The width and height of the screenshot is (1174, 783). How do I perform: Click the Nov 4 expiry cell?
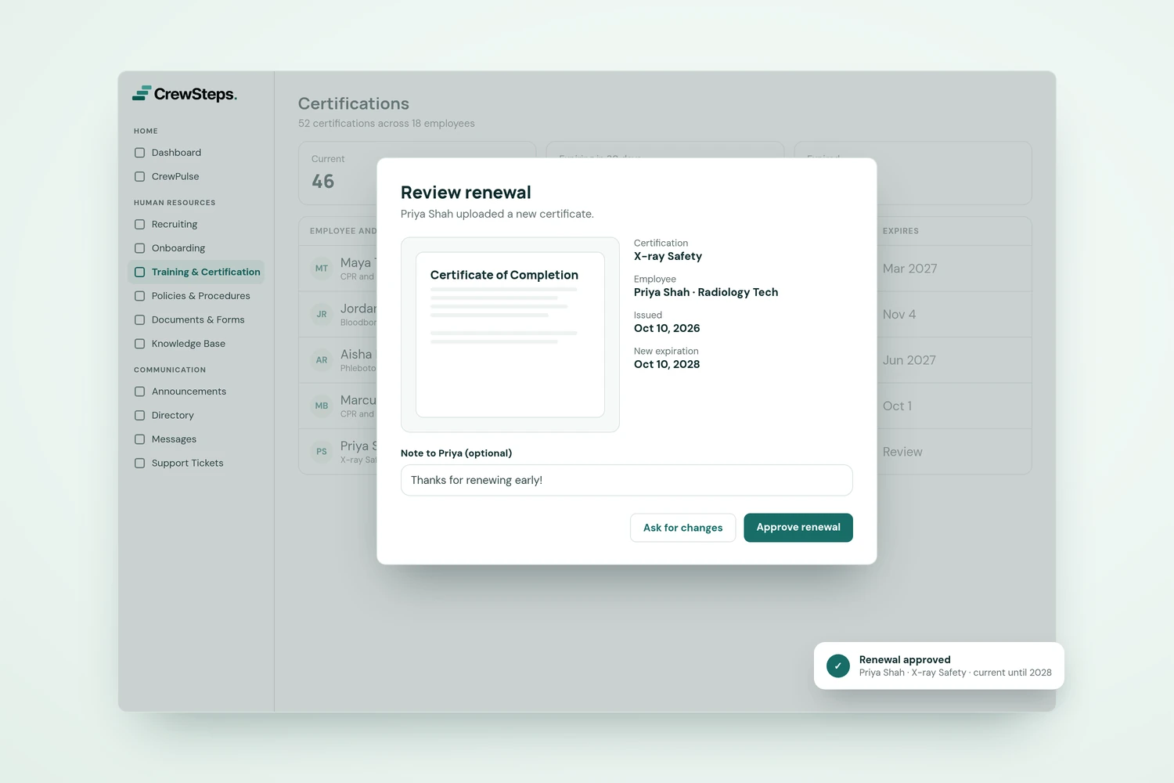(899, 314)
